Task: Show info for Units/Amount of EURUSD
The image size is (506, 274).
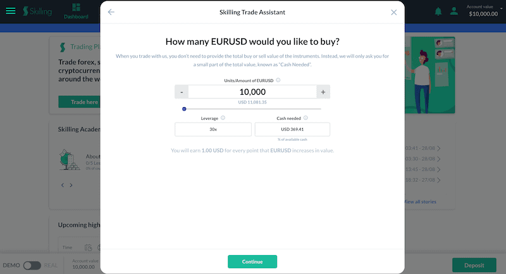Action: tap(278, 80)
